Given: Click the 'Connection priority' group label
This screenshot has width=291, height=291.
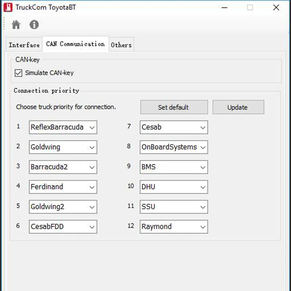Looking at the screenshot, I should (47, 91).
